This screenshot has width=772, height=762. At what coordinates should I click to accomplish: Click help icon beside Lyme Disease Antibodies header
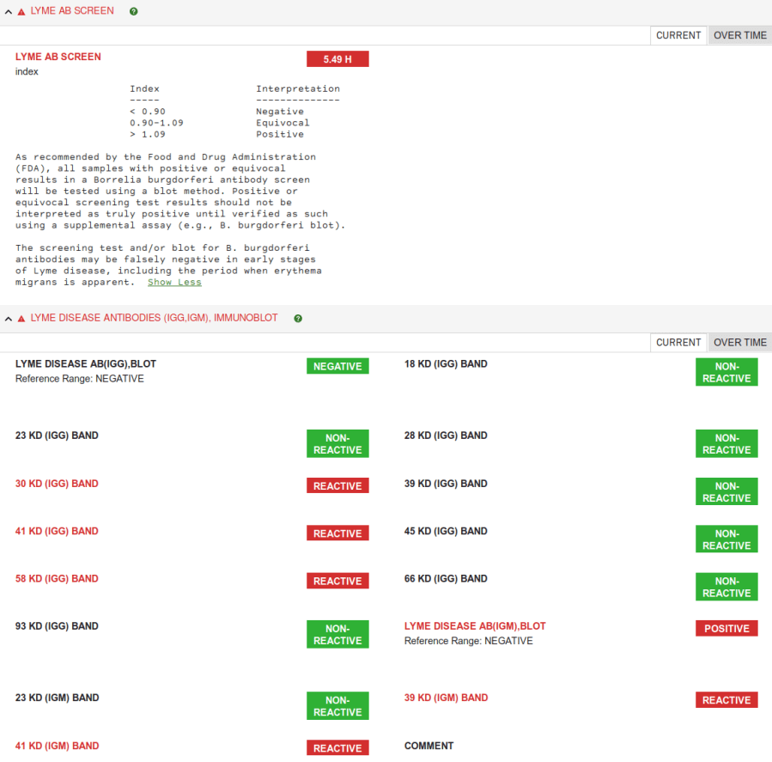[x=298, y=318]
